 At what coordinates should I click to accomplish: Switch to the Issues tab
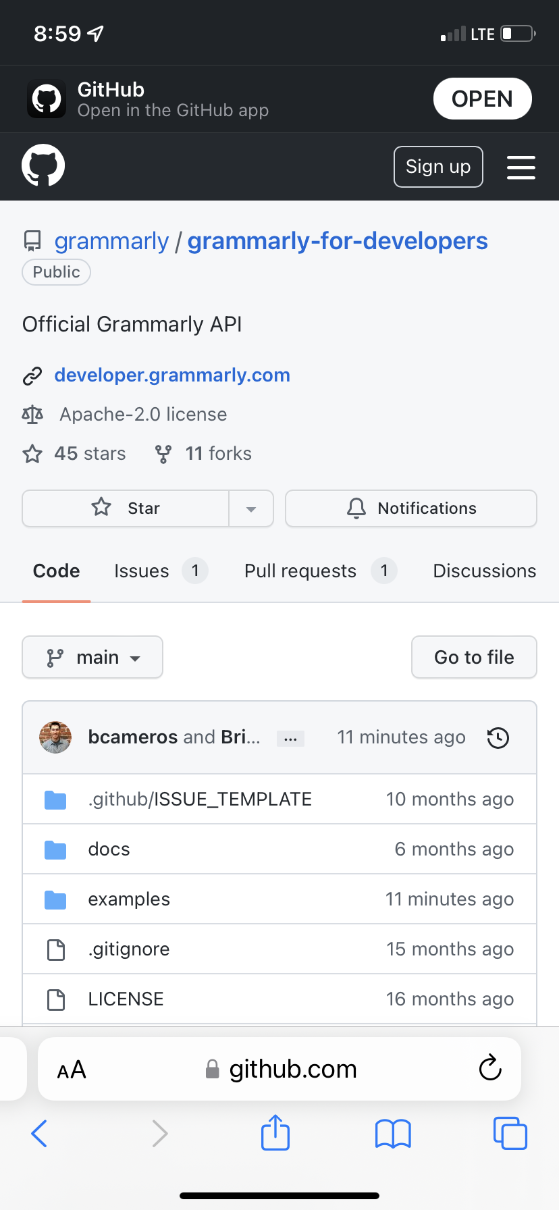[161, 571]
